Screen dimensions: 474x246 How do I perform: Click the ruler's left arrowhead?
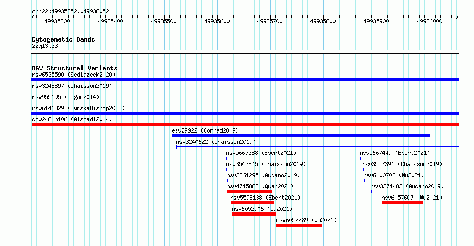click(33, 17)
